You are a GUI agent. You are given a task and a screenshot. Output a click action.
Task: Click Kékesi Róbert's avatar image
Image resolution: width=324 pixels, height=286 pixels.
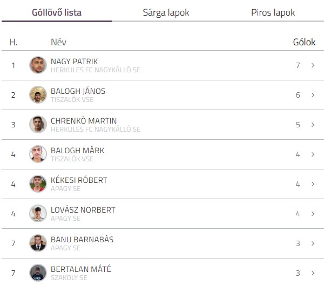click(38, 184)
